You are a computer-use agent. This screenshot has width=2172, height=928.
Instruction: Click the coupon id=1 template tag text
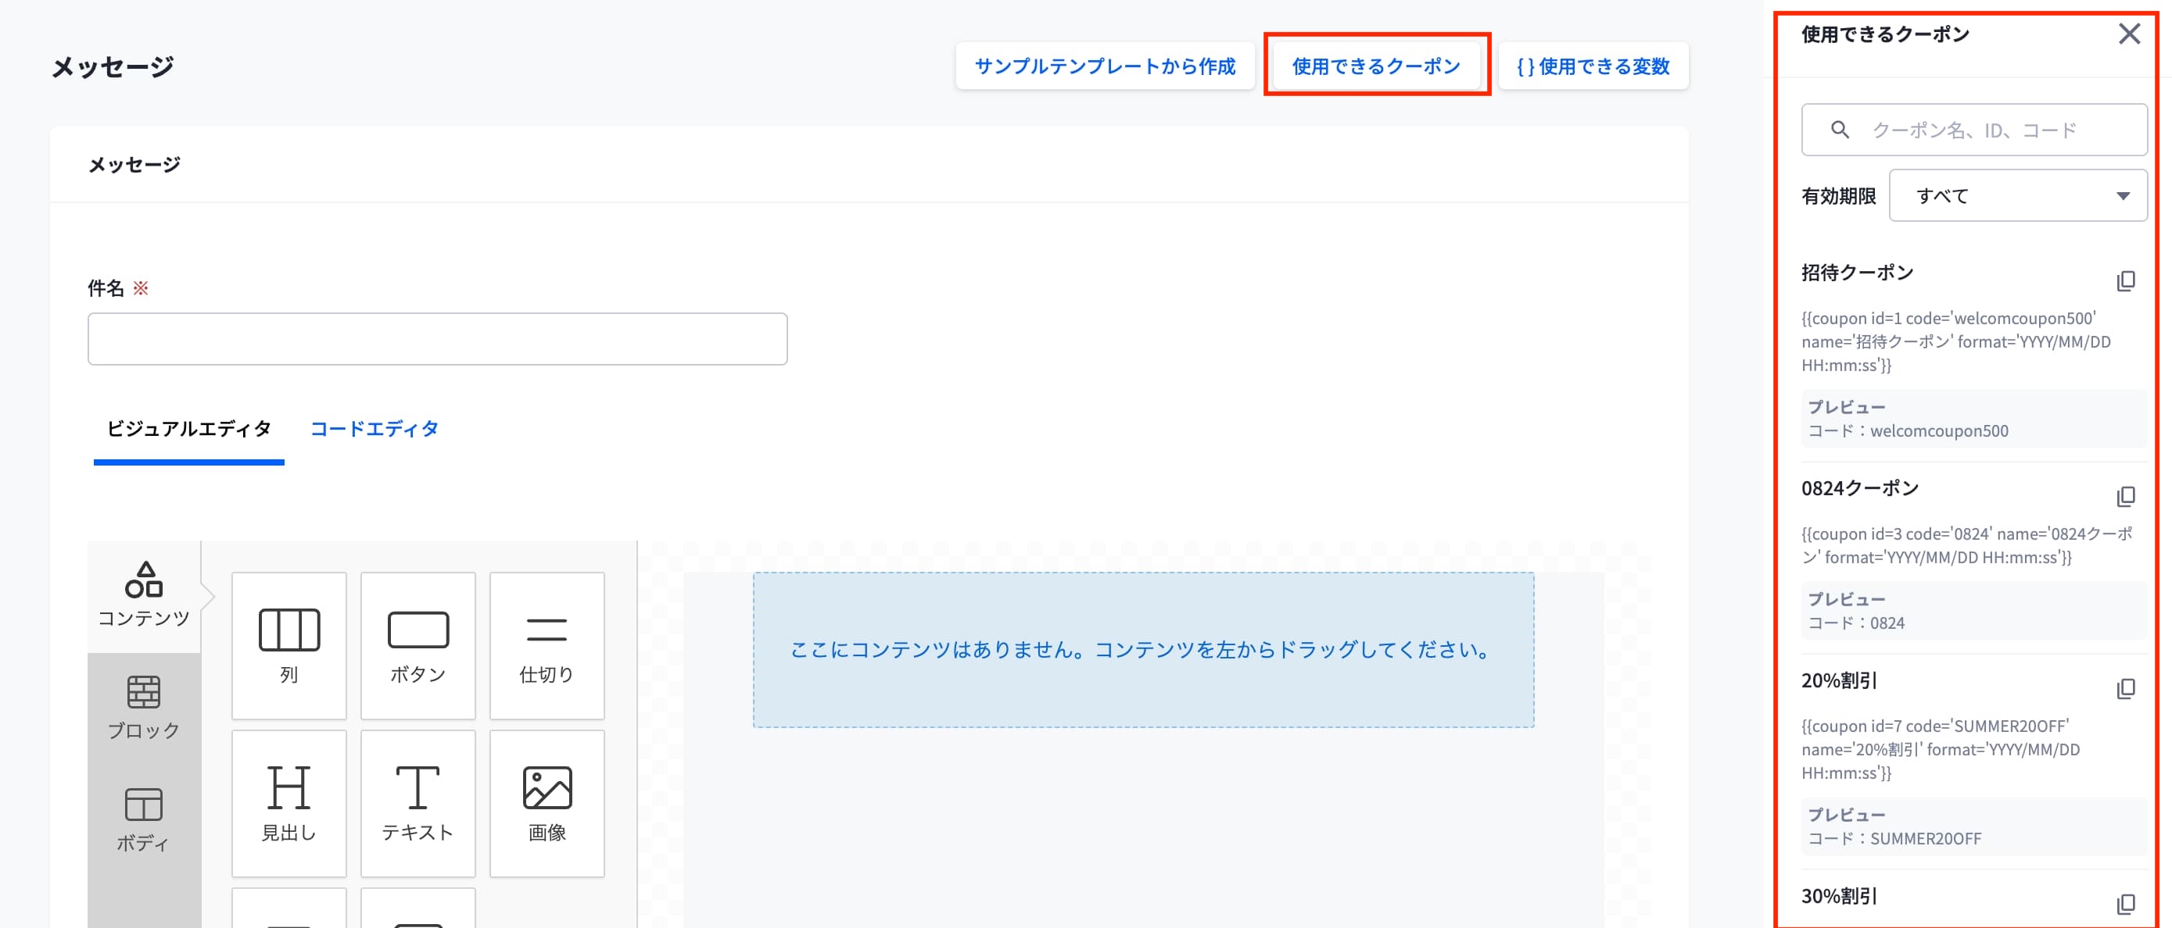pos(1956,342)
